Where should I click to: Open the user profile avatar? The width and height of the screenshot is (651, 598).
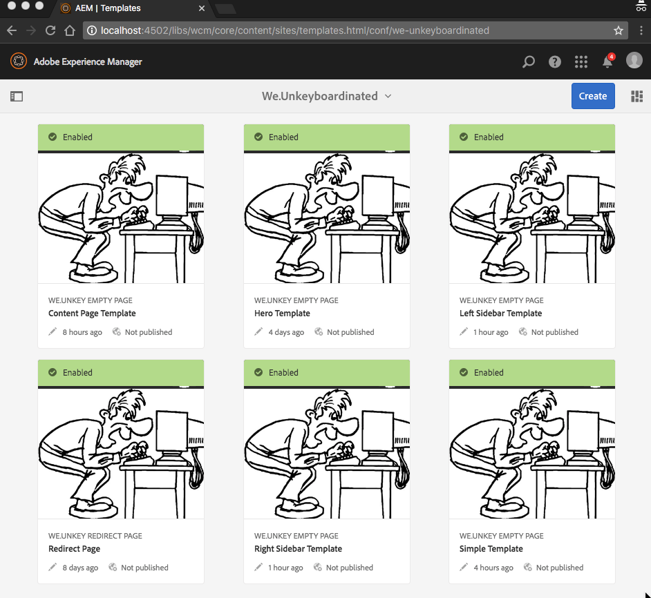pos(634,60)
